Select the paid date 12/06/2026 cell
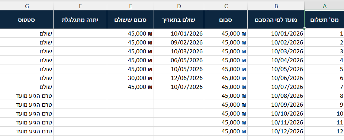Image resolution: width=344 pixels, height=140 pixels. click(x=179, y=78)
